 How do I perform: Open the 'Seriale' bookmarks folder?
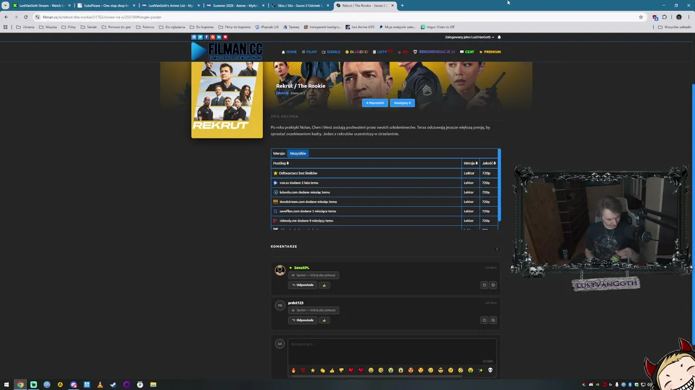click(88, 27)
